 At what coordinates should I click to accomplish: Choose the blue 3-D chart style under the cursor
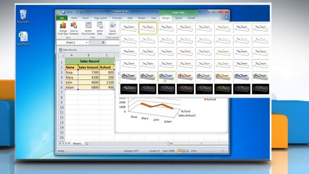pos(167,77)
